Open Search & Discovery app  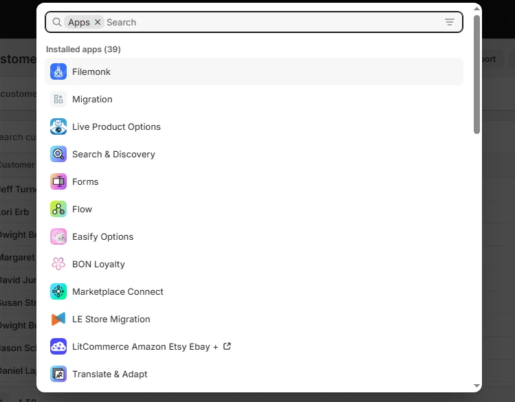254,154
